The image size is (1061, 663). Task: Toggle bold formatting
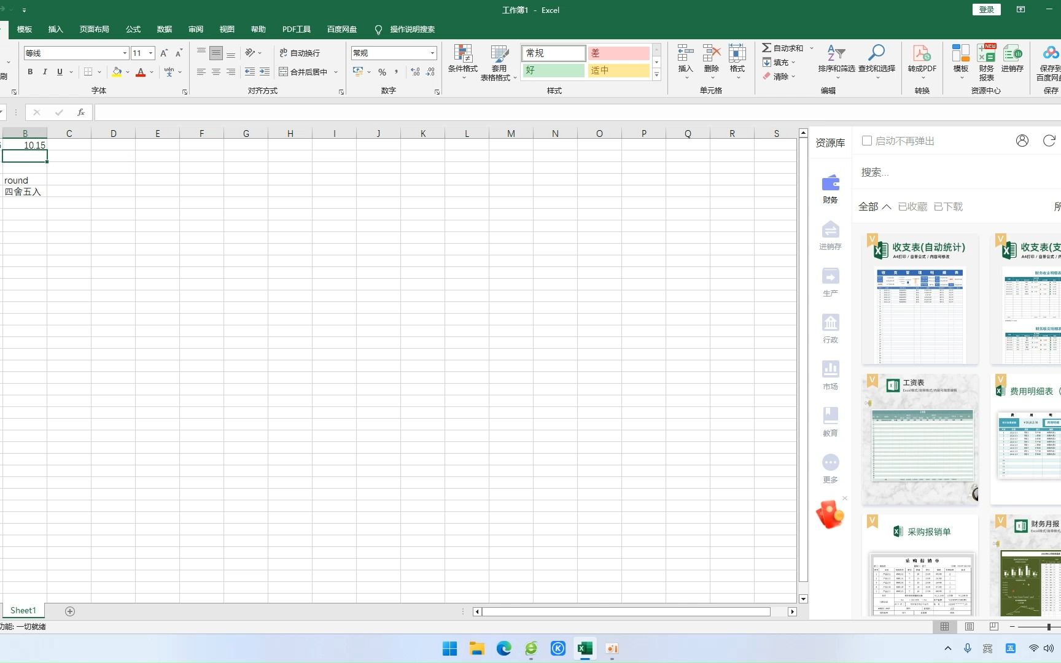29,71
